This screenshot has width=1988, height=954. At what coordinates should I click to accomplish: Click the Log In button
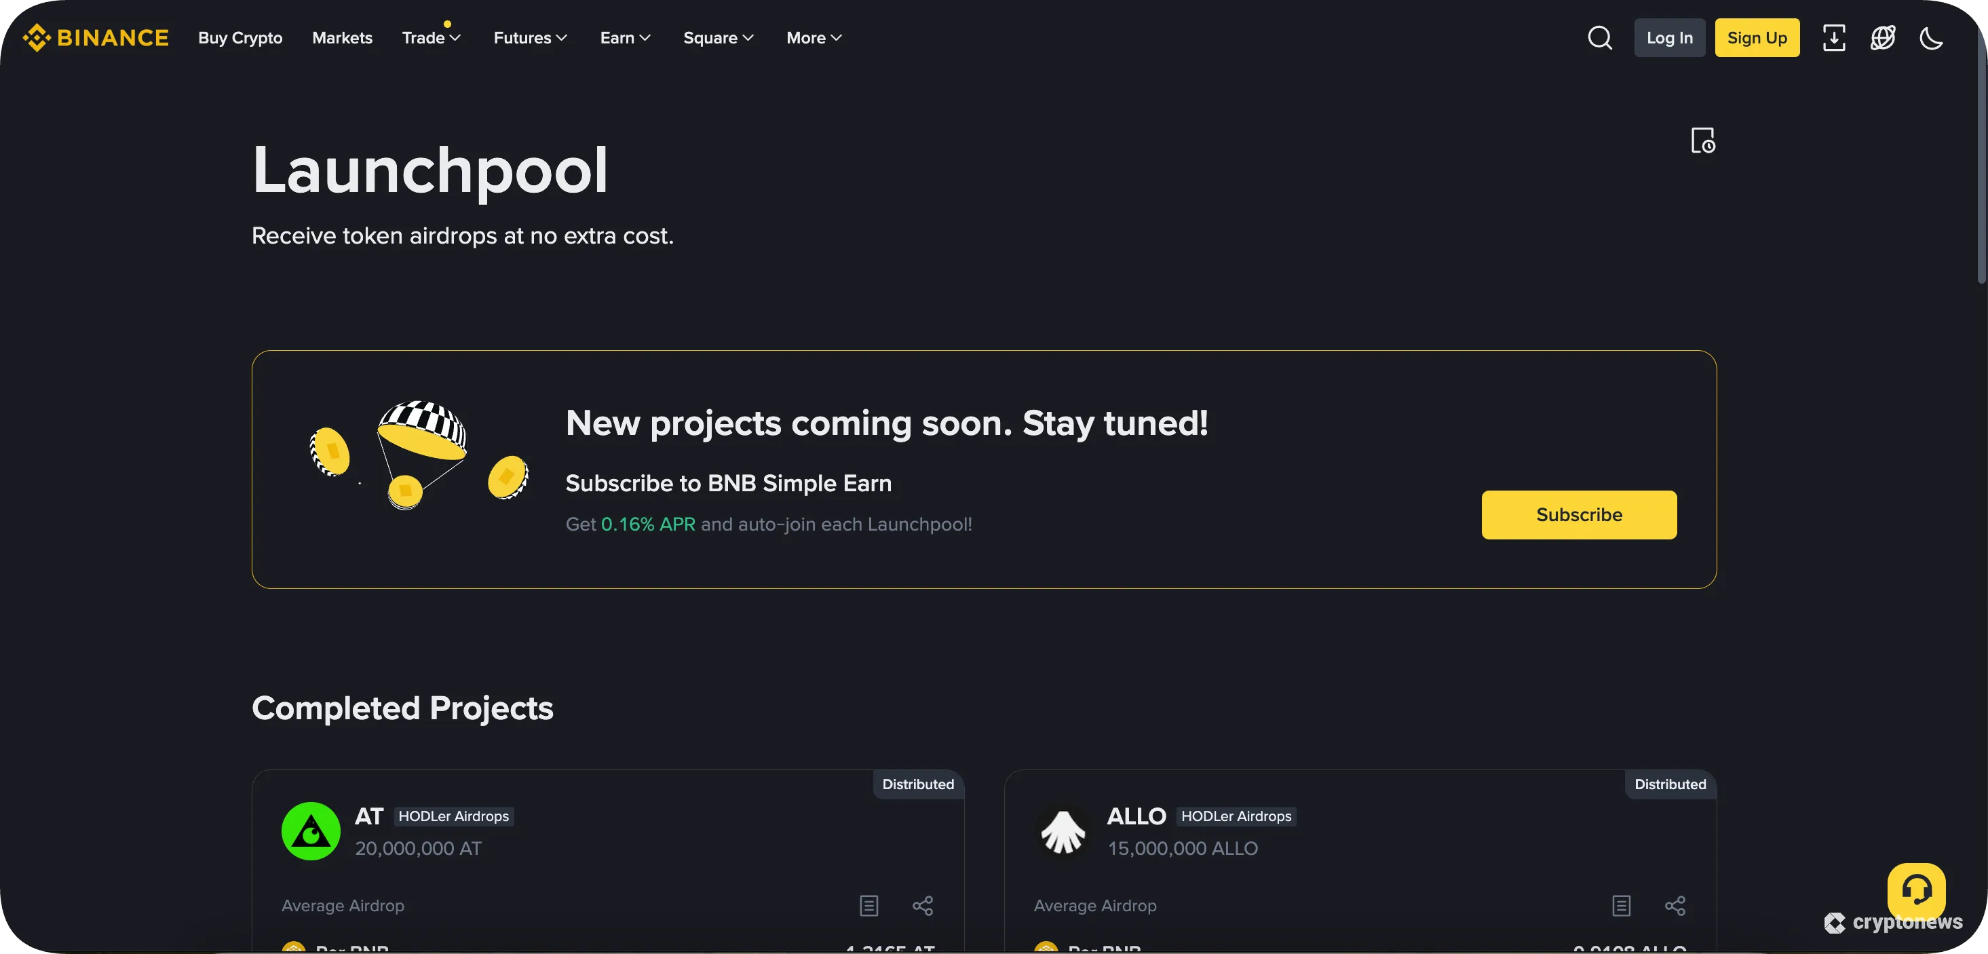(1668, 37)
